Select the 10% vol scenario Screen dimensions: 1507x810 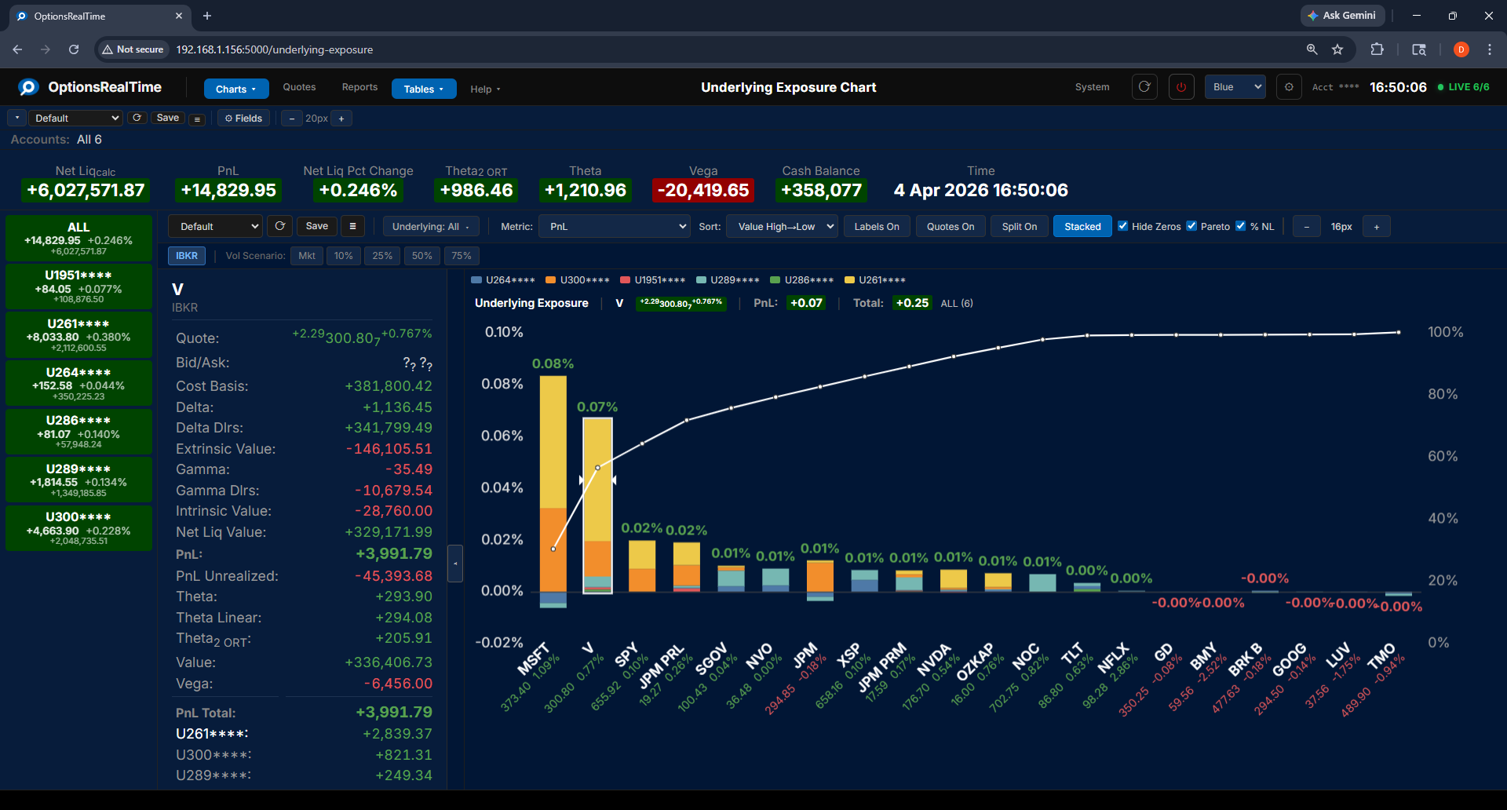click(344, 256)
